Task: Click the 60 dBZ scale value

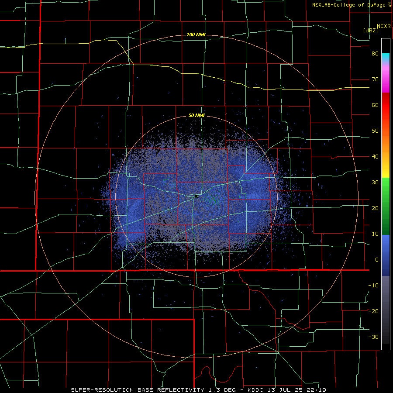Action: point(375,105)
